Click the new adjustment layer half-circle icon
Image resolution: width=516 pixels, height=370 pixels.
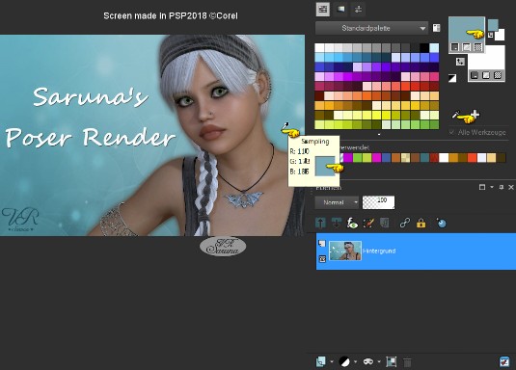pyautogui.click(x=344, y=361)
